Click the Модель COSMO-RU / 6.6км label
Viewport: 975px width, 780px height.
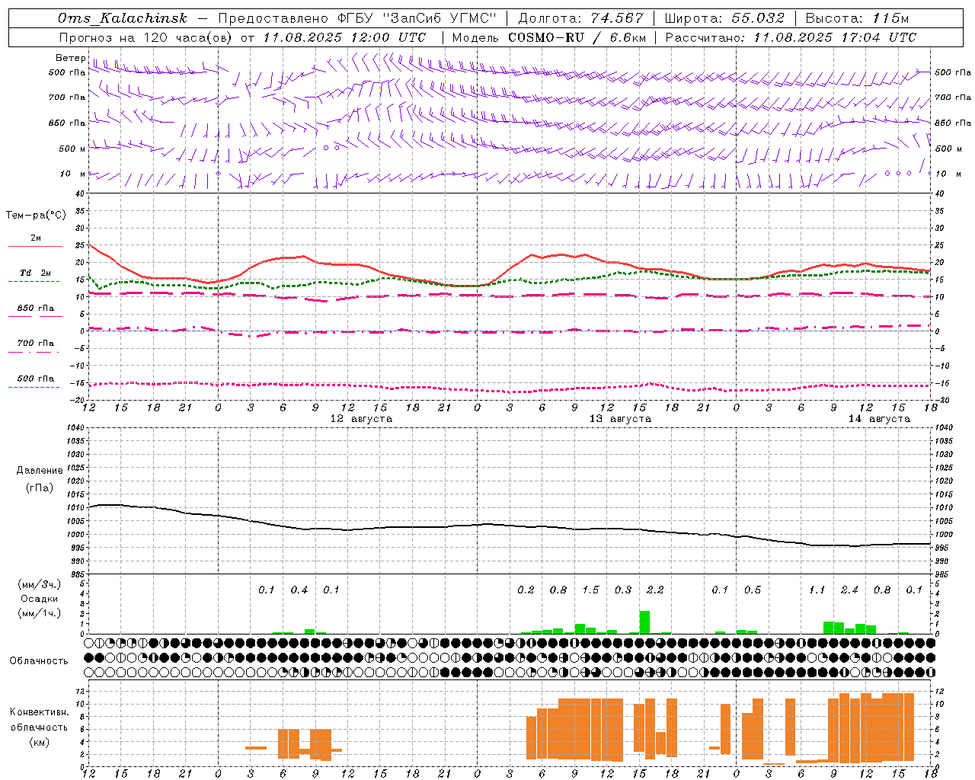[x=549, y=37]
